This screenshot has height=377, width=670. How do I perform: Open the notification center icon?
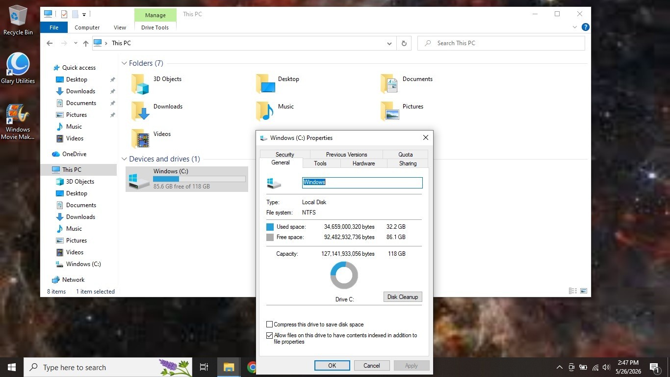(654, 367)
